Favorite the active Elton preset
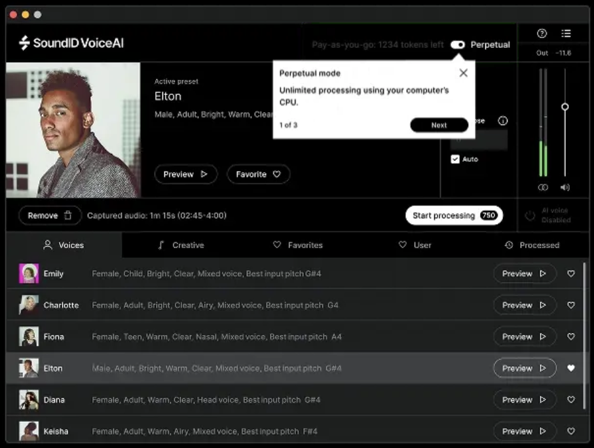The image size is (594, 448). pyautogui.click(x=258, y=174)
